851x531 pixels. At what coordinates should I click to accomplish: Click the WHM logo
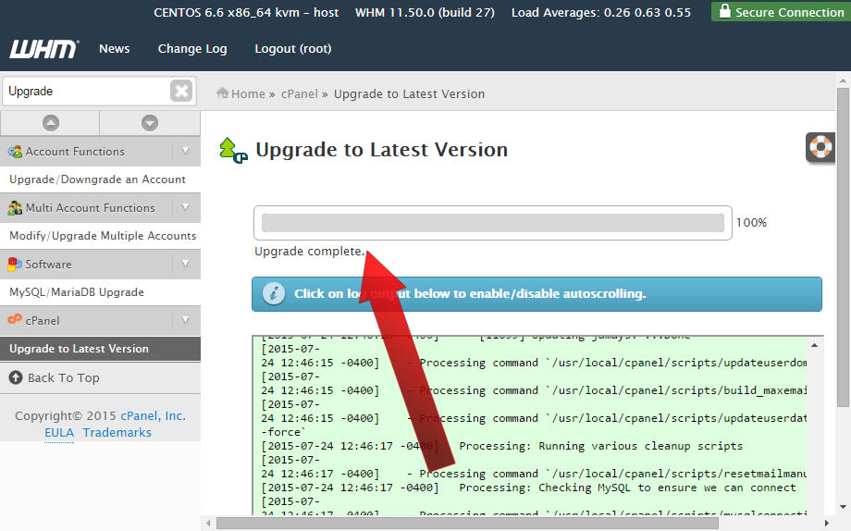pyautogui.click(x=44, y=49)
